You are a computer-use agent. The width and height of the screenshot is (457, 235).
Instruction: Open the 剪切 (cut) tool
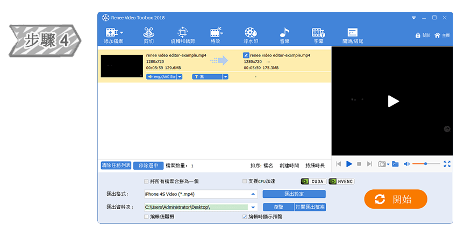149,35
